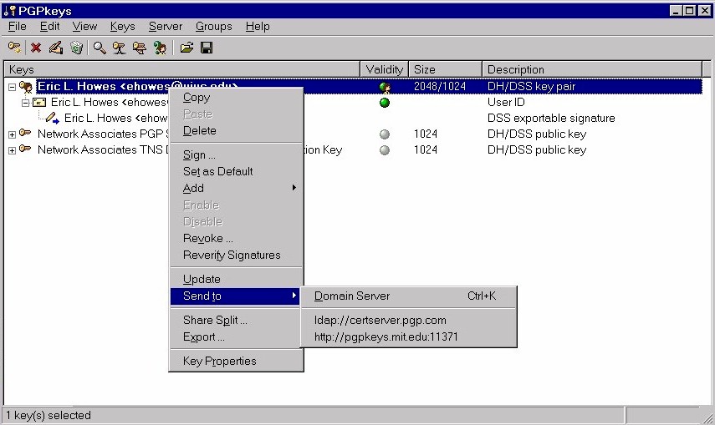Select Set as Default in the context menu
Viewport: 715px width, 425px height.
pos(236,171)
